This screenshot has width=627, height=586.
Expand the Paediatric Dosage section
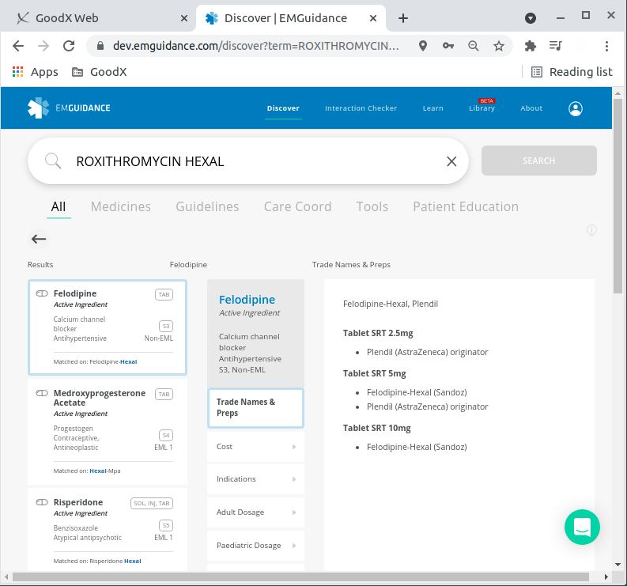click(x=255, y=545)
